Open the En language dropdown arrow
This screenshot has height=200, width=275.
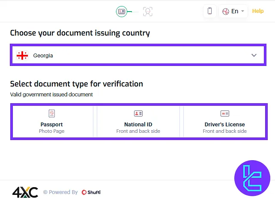[x=242, y=11]
